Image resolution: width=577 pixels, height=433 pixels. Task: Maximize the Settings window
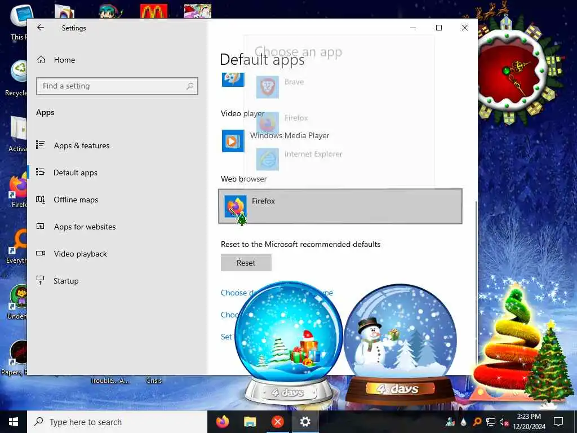coord(438,28)
